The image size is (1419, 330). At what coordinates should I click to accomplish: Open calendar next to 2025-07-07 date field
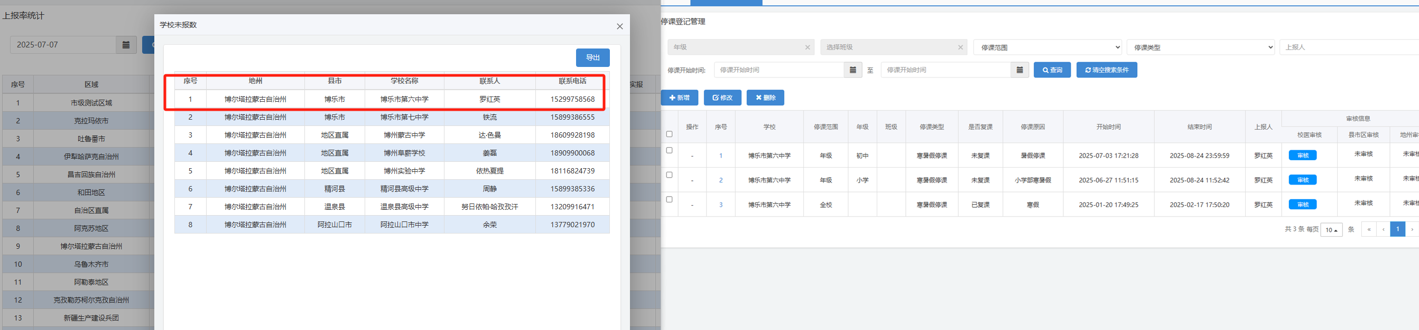(x=126, y=45)
